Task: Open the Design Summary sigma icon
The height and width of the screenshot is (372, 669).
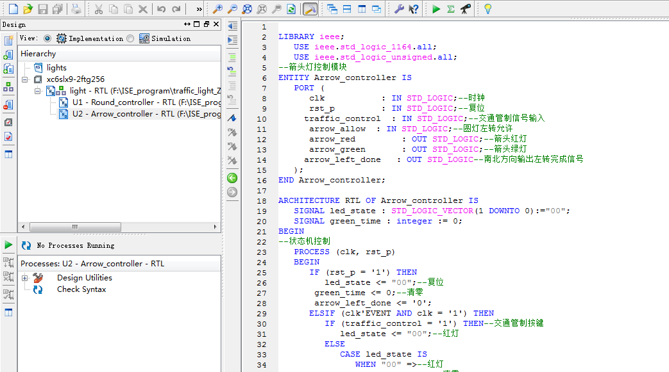Action: 451,9
